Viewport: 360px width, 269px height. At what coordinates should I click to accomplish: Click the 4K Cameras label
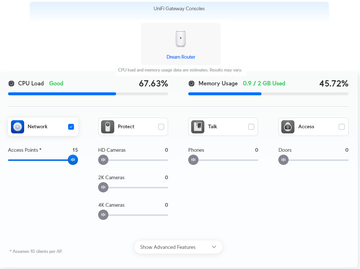[x=111, y=205]
